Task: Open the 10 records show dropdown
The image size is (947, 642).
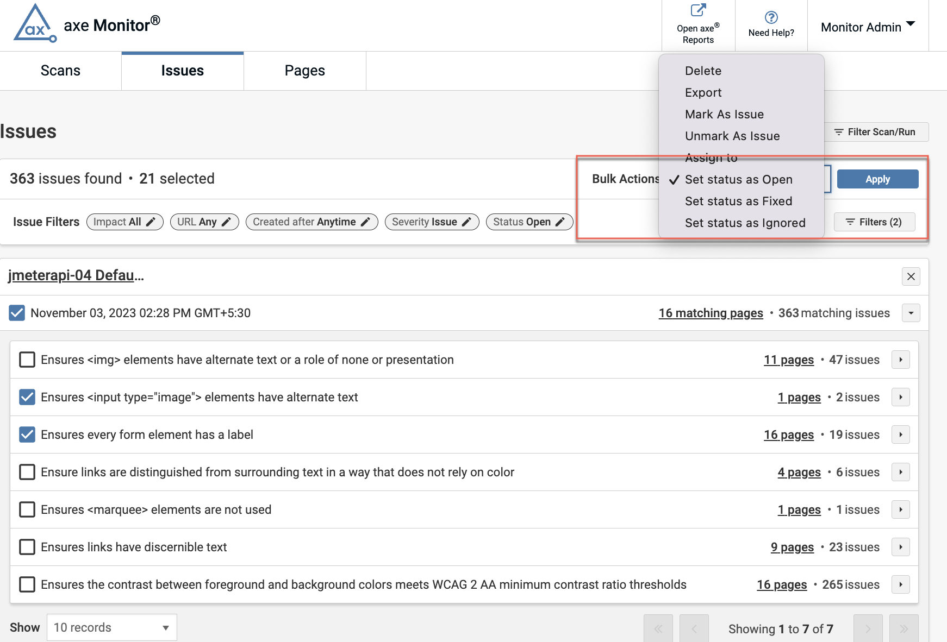Action: pos(111,627)
